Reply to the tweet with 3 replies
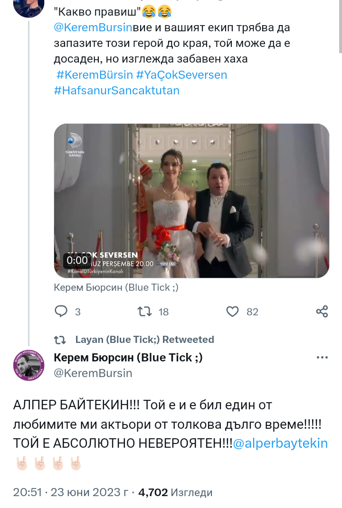The width and height of the screenshot is (342, 508). pos(62,311)
